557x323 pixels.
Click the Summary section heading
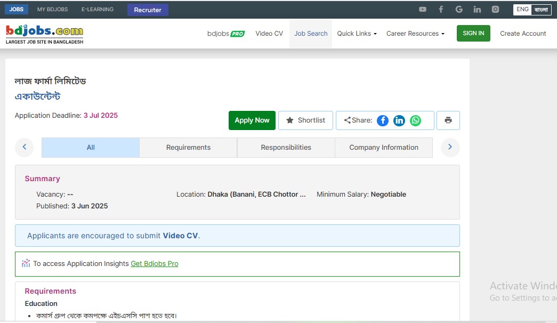click(x=42, y=179)
